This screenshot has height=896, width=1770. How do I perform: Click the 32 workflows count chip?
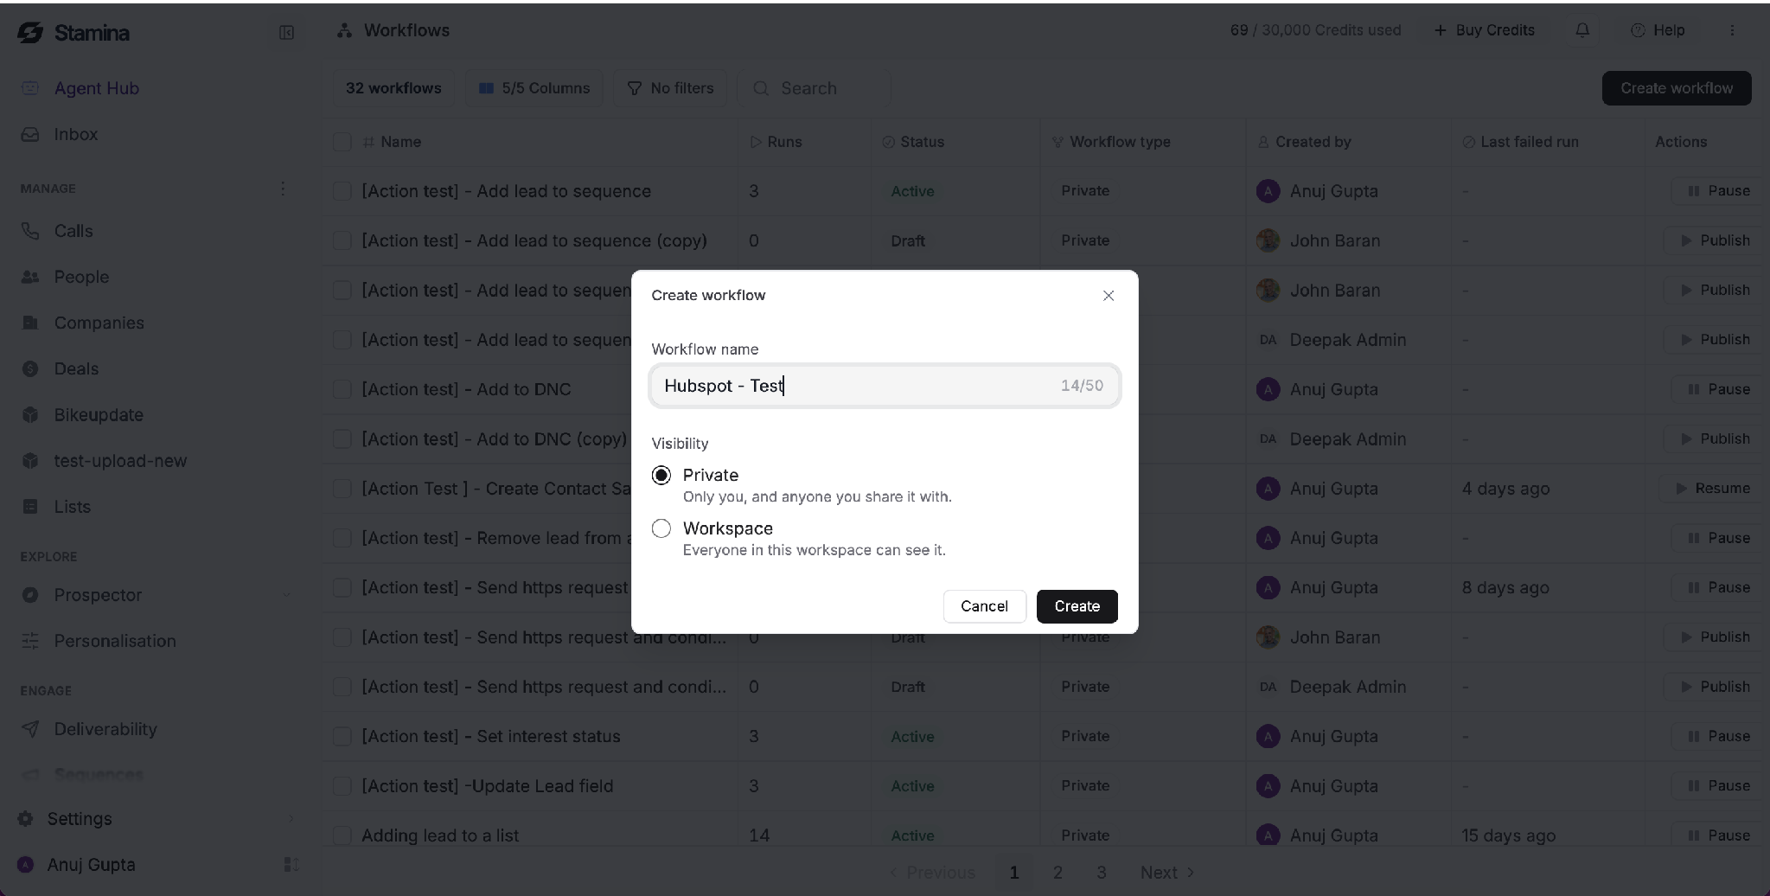pyautogui.click(x=393, y=88)
